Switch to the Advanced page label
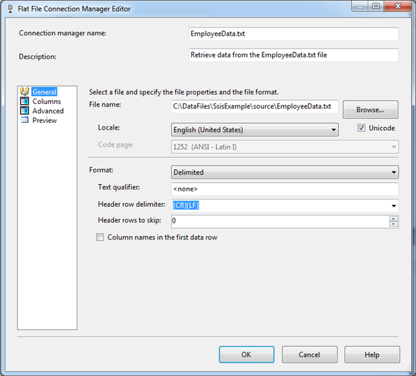Screen dimensions: 416x376 [48, 111]
